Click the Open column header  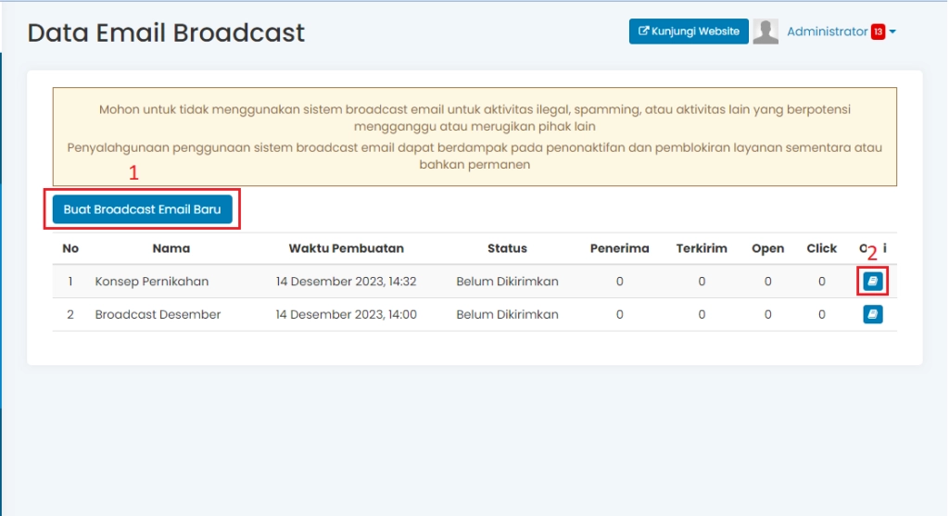pyautogui.click(x=768, y=248)
